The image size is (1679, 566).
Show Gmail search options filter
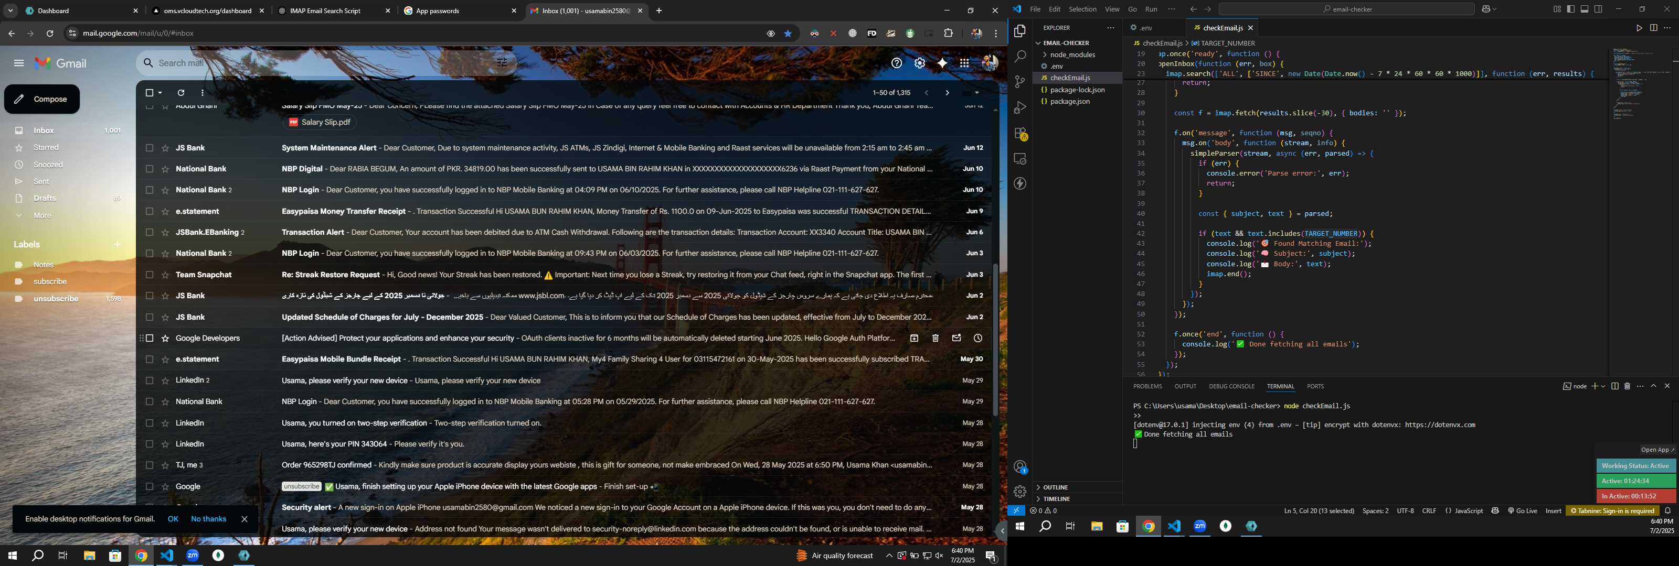pyautogui.click(x=503, y=63)
